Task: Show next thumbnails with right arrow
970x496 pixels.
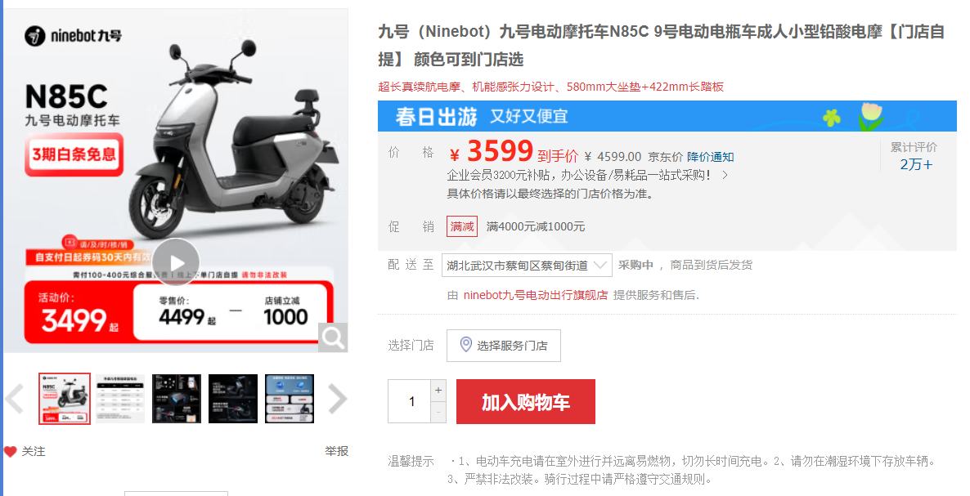Action: 337,399
